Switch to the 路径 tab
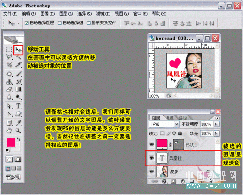This screenshot has width=243, height=195. [x=182, y=118]
